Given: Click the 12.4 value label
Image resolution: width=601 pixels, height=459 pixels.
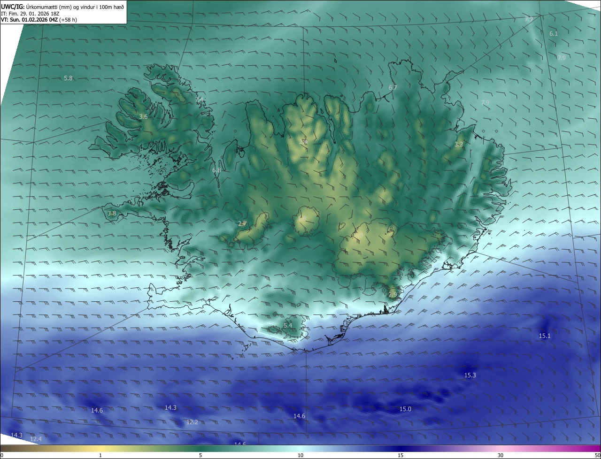Looking at the screenshot, I should 36,439.
